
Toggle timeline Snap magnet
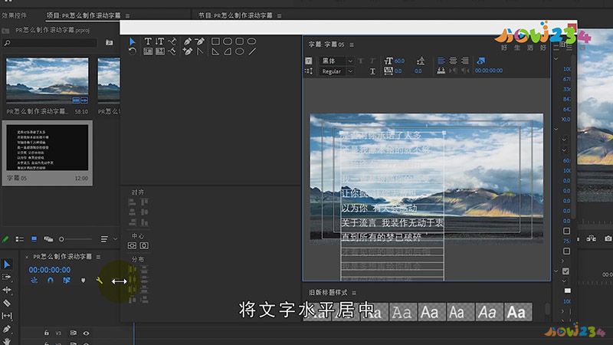[51, 281]
